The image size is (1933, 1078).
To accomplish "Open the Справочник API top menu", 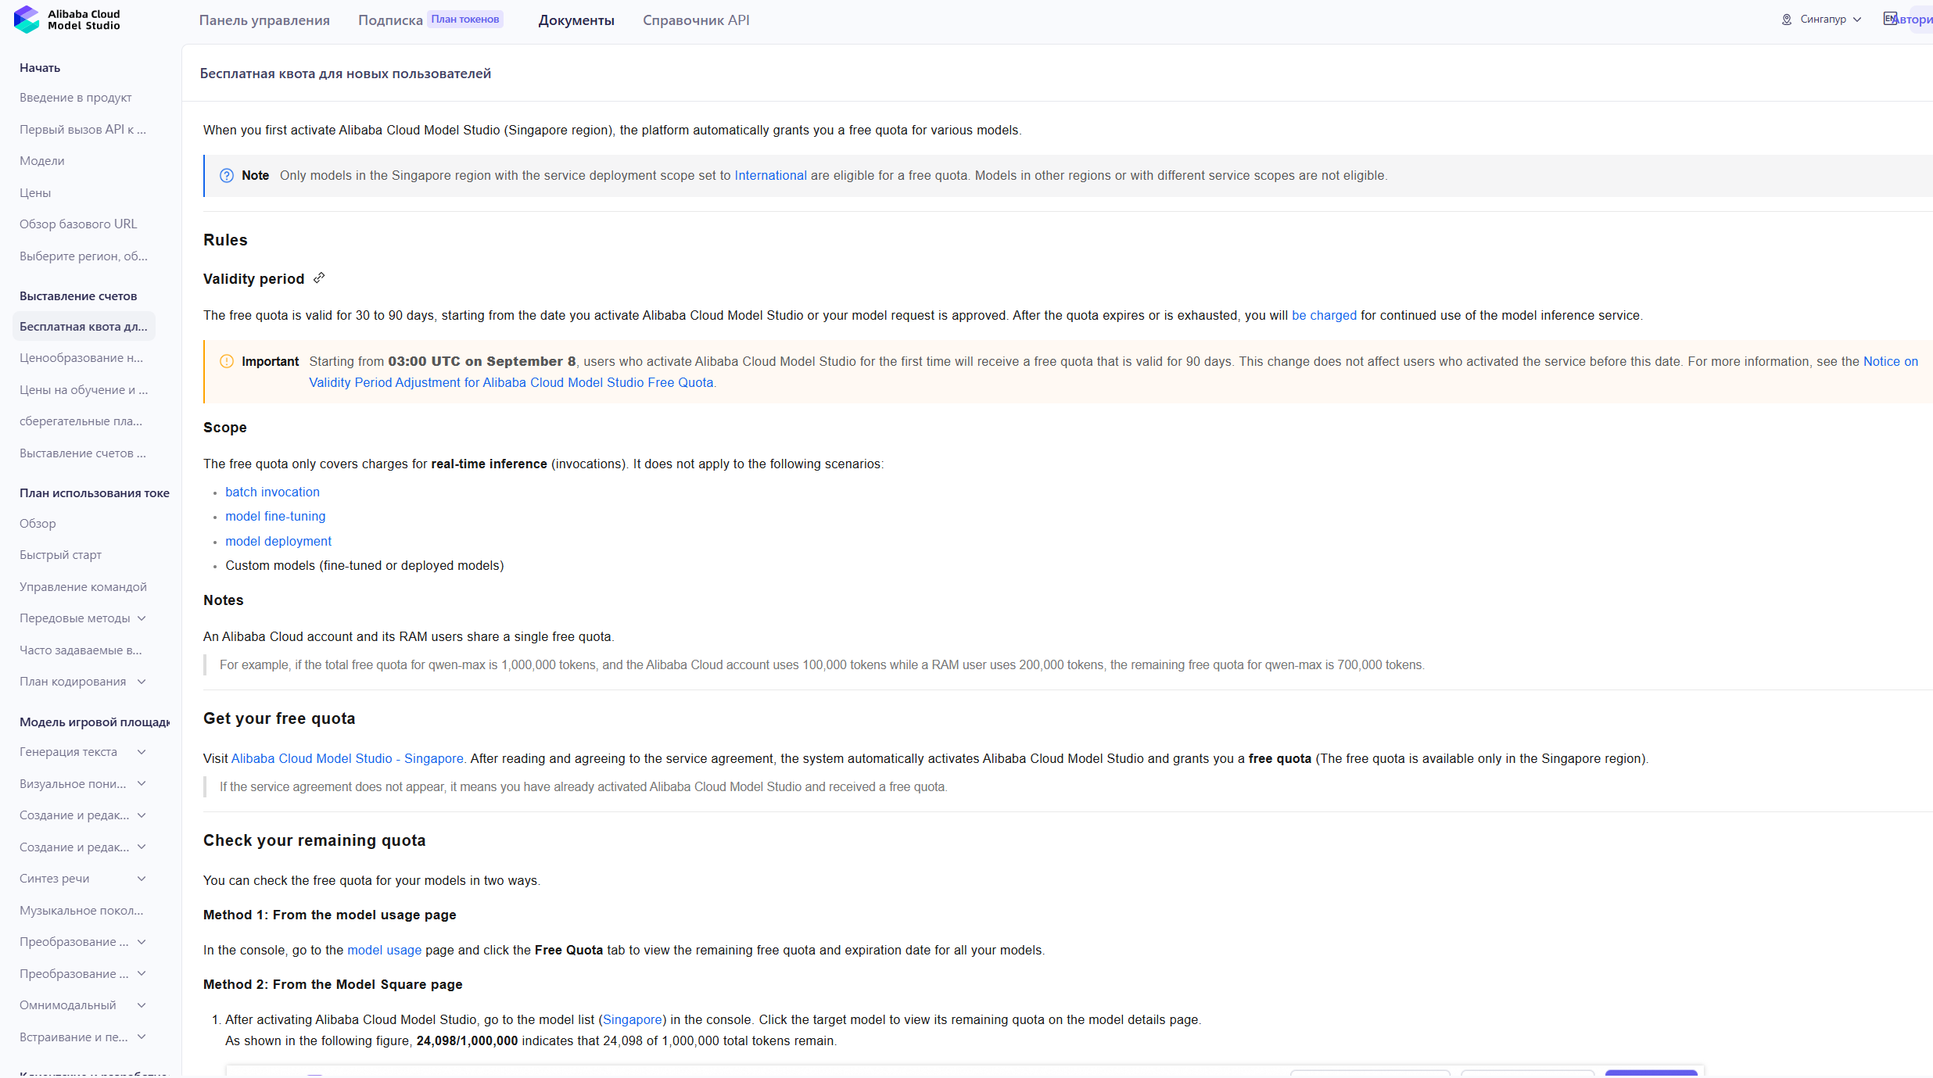I will tap(696, 20).
